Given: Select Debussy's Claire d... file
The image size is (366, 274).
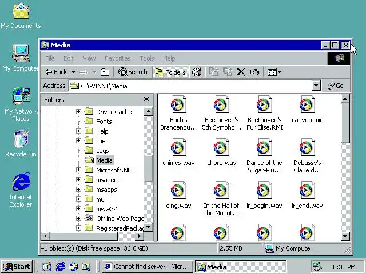Looking at the screenshot, I should pyautogui.click(x=307, y=156).
